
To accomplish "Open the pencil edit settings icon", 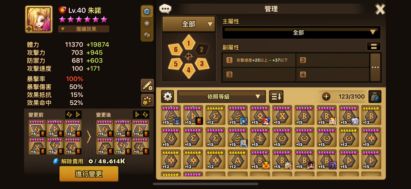I will click(147, 85).
